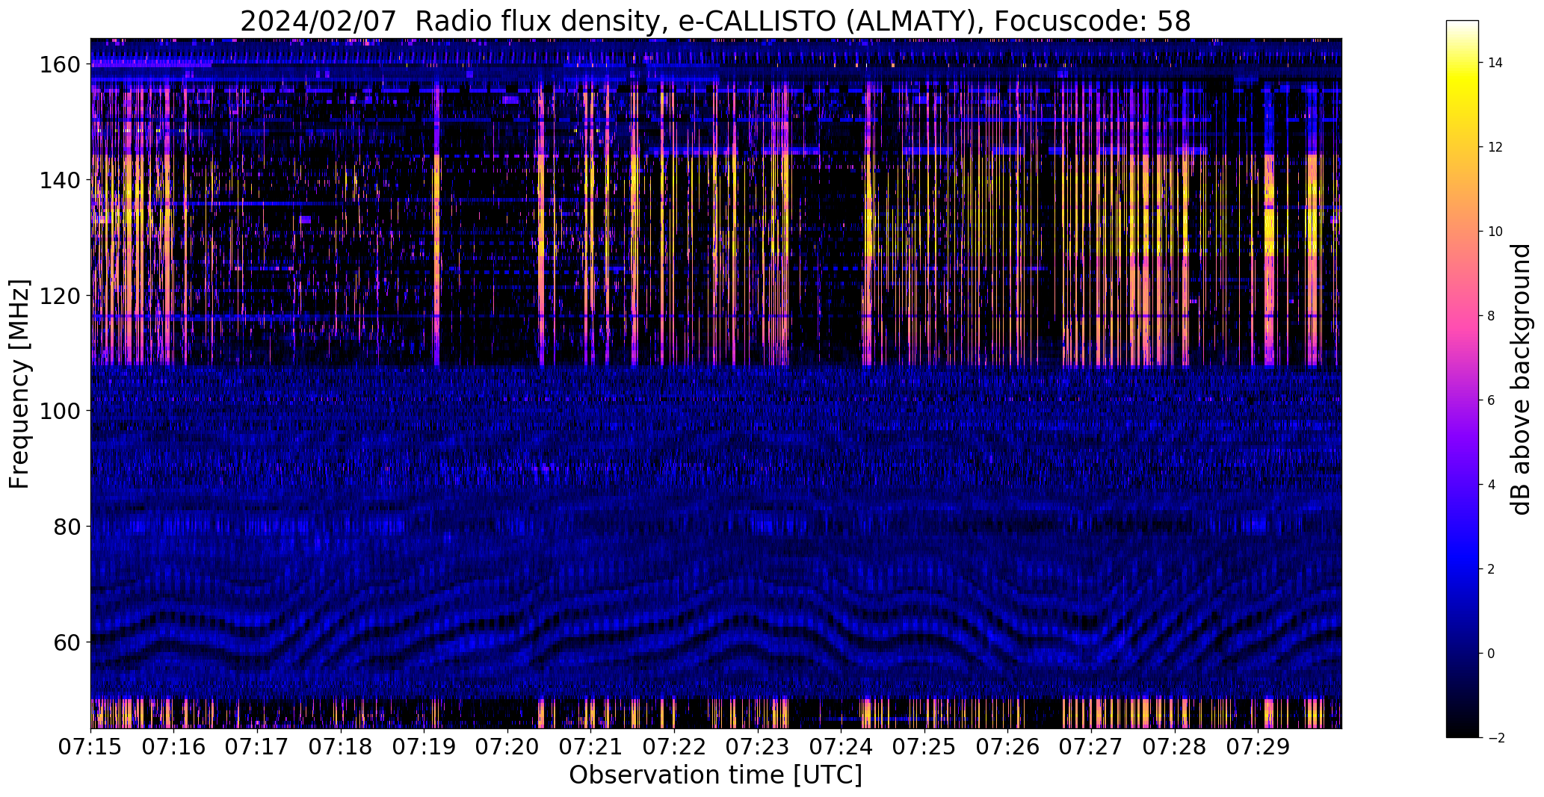Click the colorbar tick label 14
The width and height of the screenshot is (1544, 797).
point(1495,63)
